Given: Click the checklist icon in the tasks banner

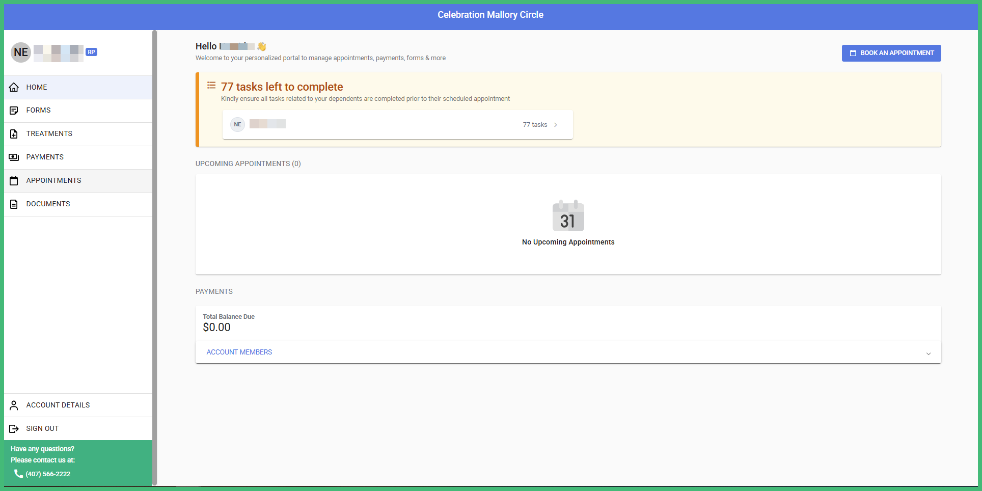Looking at the screenshot, I should [x=211, y=85].
